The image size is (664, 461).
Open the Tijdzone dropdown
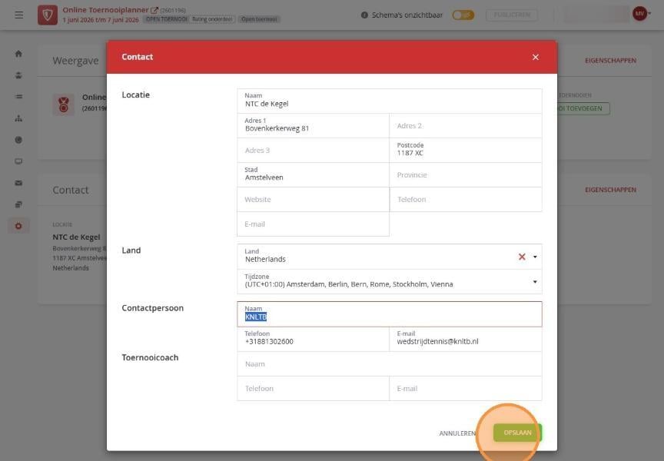(x=389, y=281)
